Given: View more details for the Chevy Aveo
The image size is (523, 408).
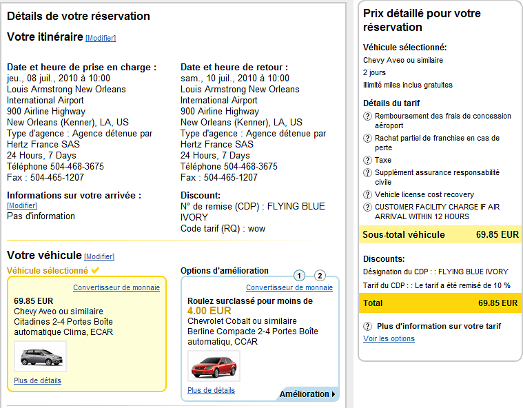Looking at the screenshot, I should (x=37, y=380).
